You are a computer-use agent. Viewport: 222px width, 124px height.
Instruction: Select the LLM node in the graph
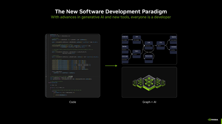tap(148, 45)
